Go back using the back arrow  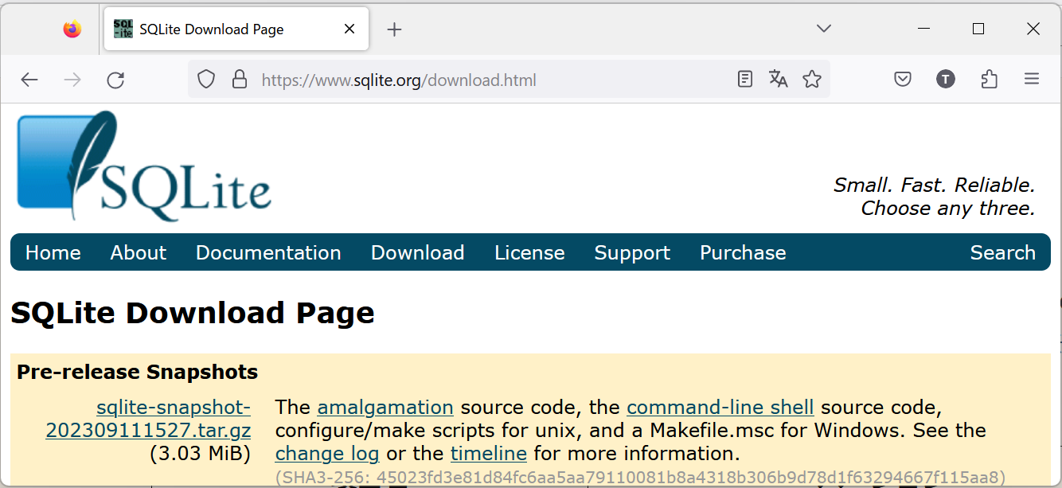click(29, 80)
